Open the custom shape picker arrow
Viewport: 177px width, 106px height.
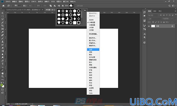point(73,6)
